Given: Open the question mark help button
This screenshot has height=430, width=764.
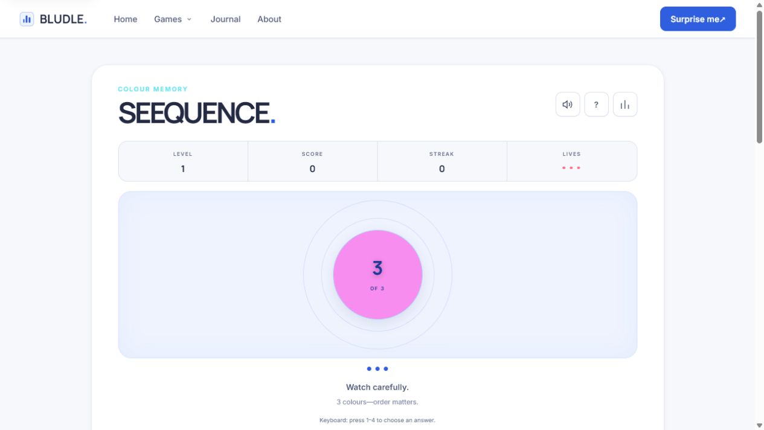Looking at the screenshot, I should 596,104.
